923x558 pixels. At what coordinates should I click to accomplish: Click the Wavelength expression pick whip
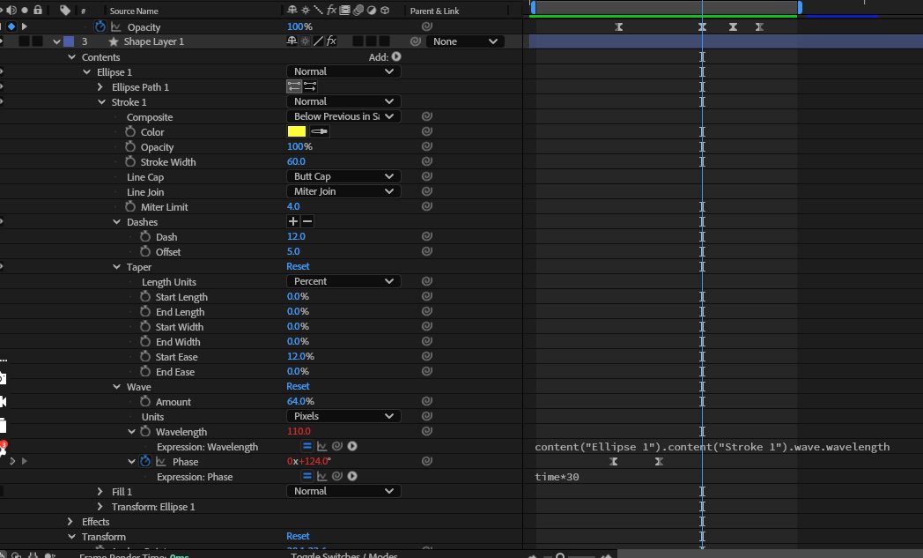pos(337,446)
